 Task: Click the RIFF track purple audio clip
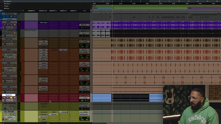(166, 25)
